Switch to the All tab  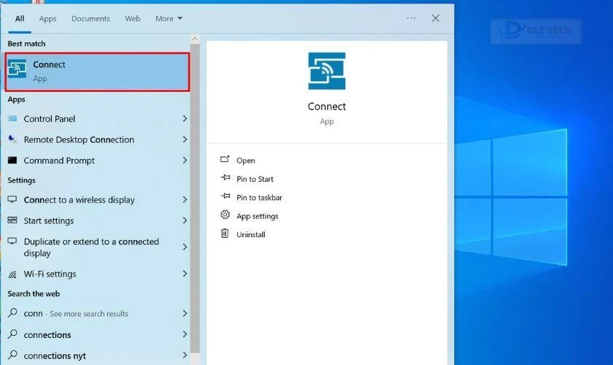click(x=20, y=18)
